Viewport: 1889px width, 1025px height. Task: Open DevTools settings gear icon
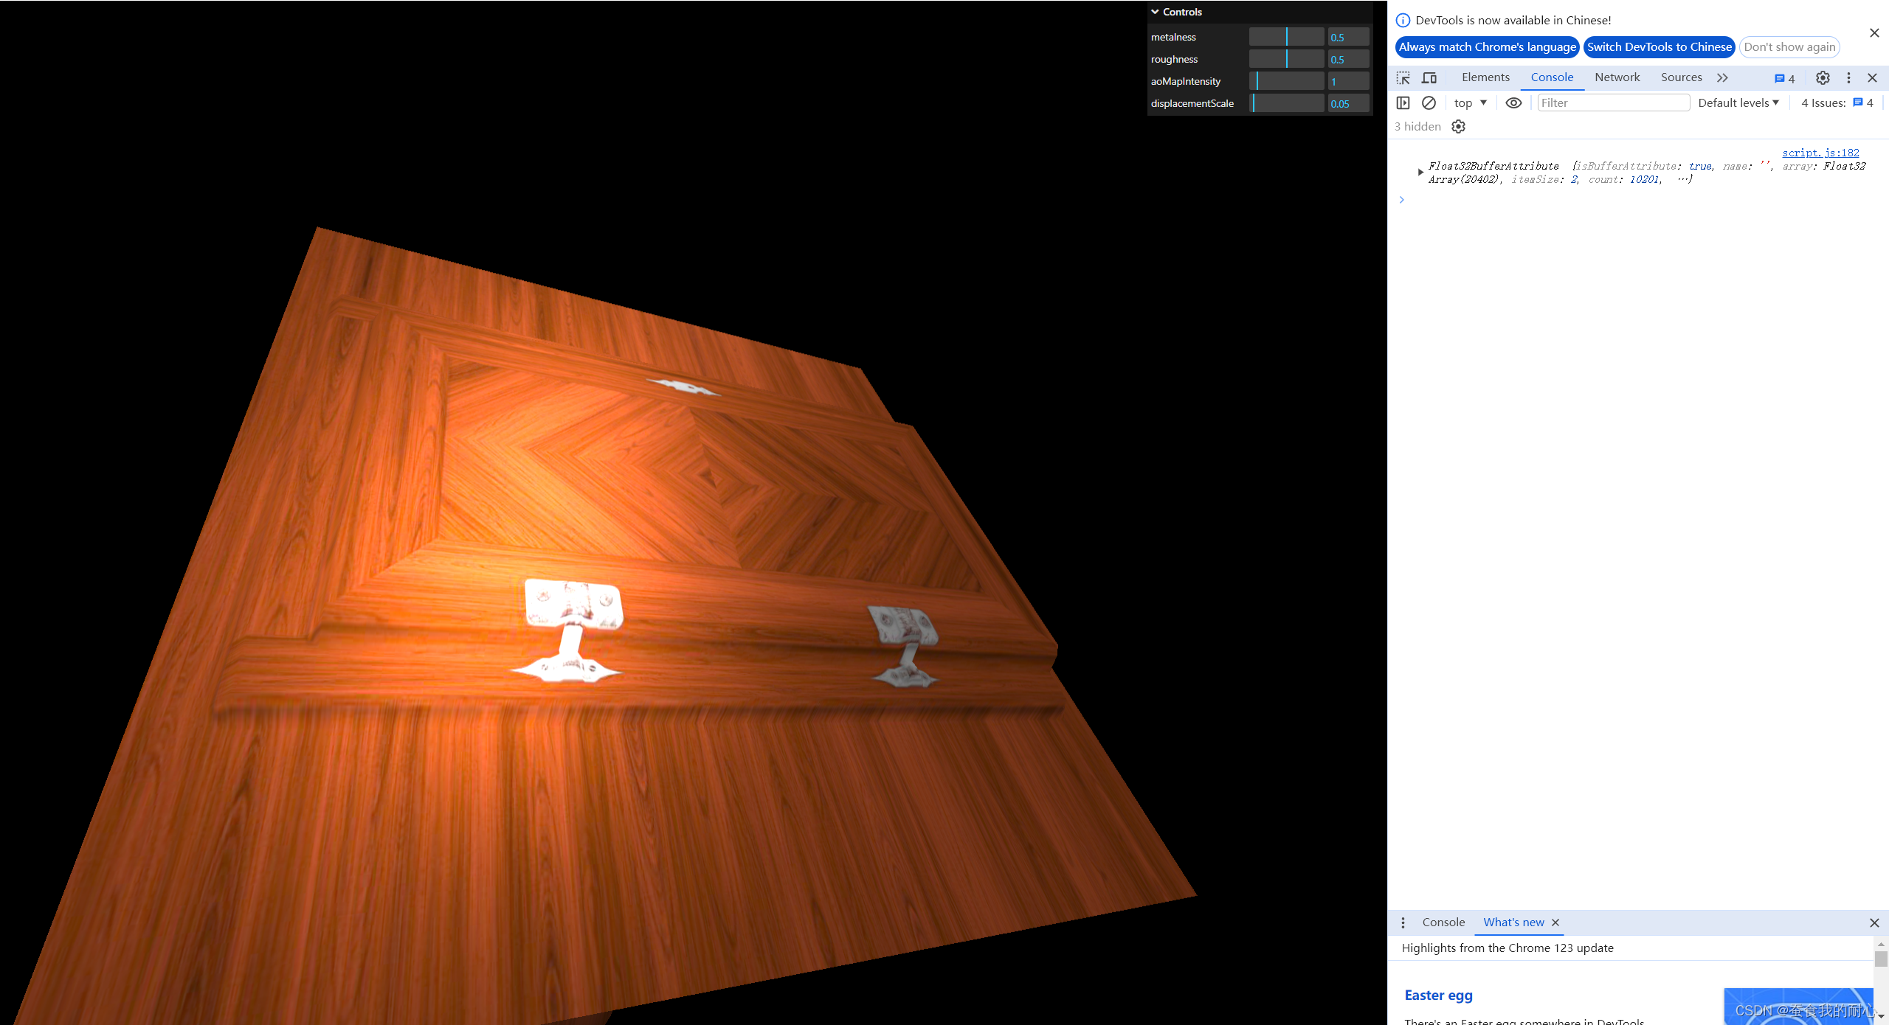coord(1823,77)
